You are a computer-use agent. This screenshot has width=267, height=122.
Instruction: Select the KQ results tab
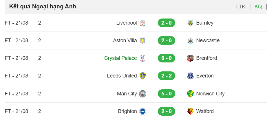[258, 7]
